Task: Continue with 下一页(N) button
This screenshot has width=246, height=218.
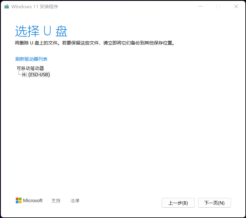Action: coord(215,203)
